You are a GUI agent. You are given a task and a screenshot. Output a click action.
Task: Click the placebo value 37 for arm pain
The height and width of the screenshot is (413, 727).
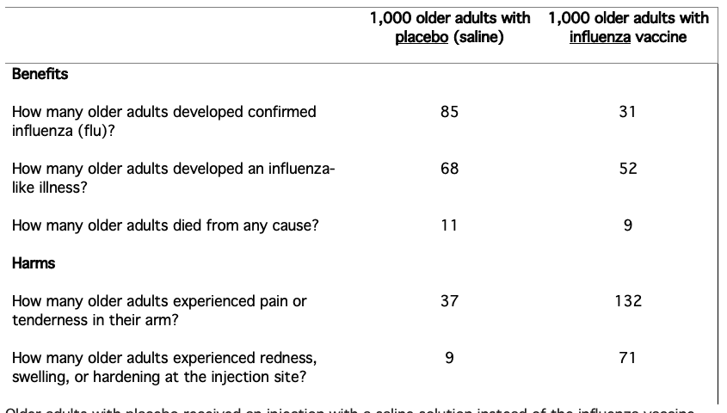[449, 301]
